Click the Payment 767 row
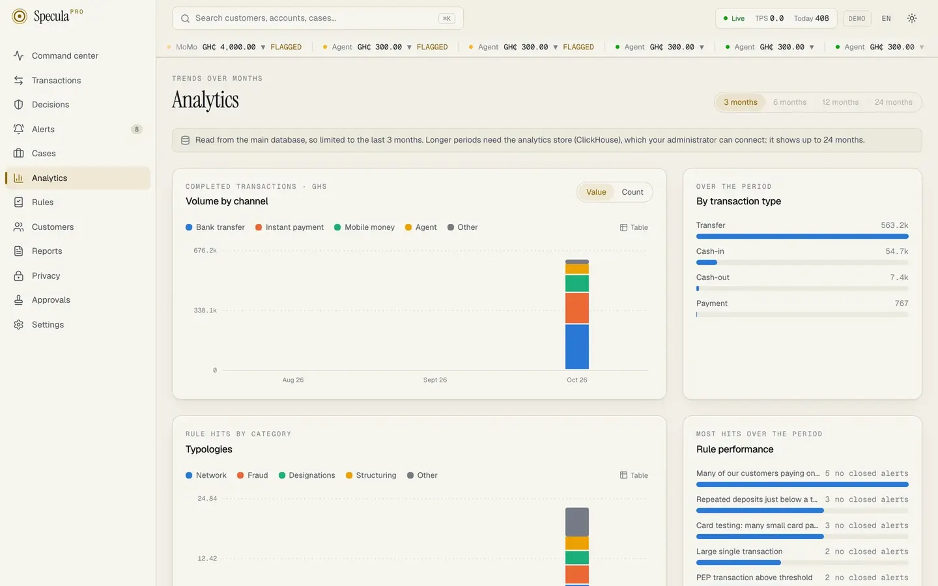938x586 pixels. (803, 307)
